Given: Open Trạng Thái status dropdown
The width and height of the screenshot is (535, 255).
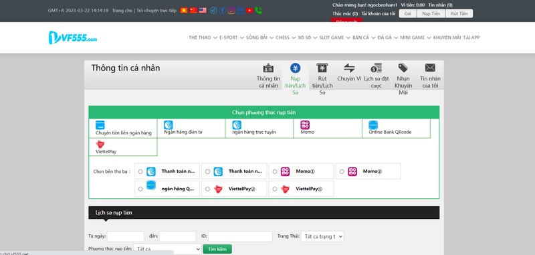Looking at the screenshot, I should 322,236.
